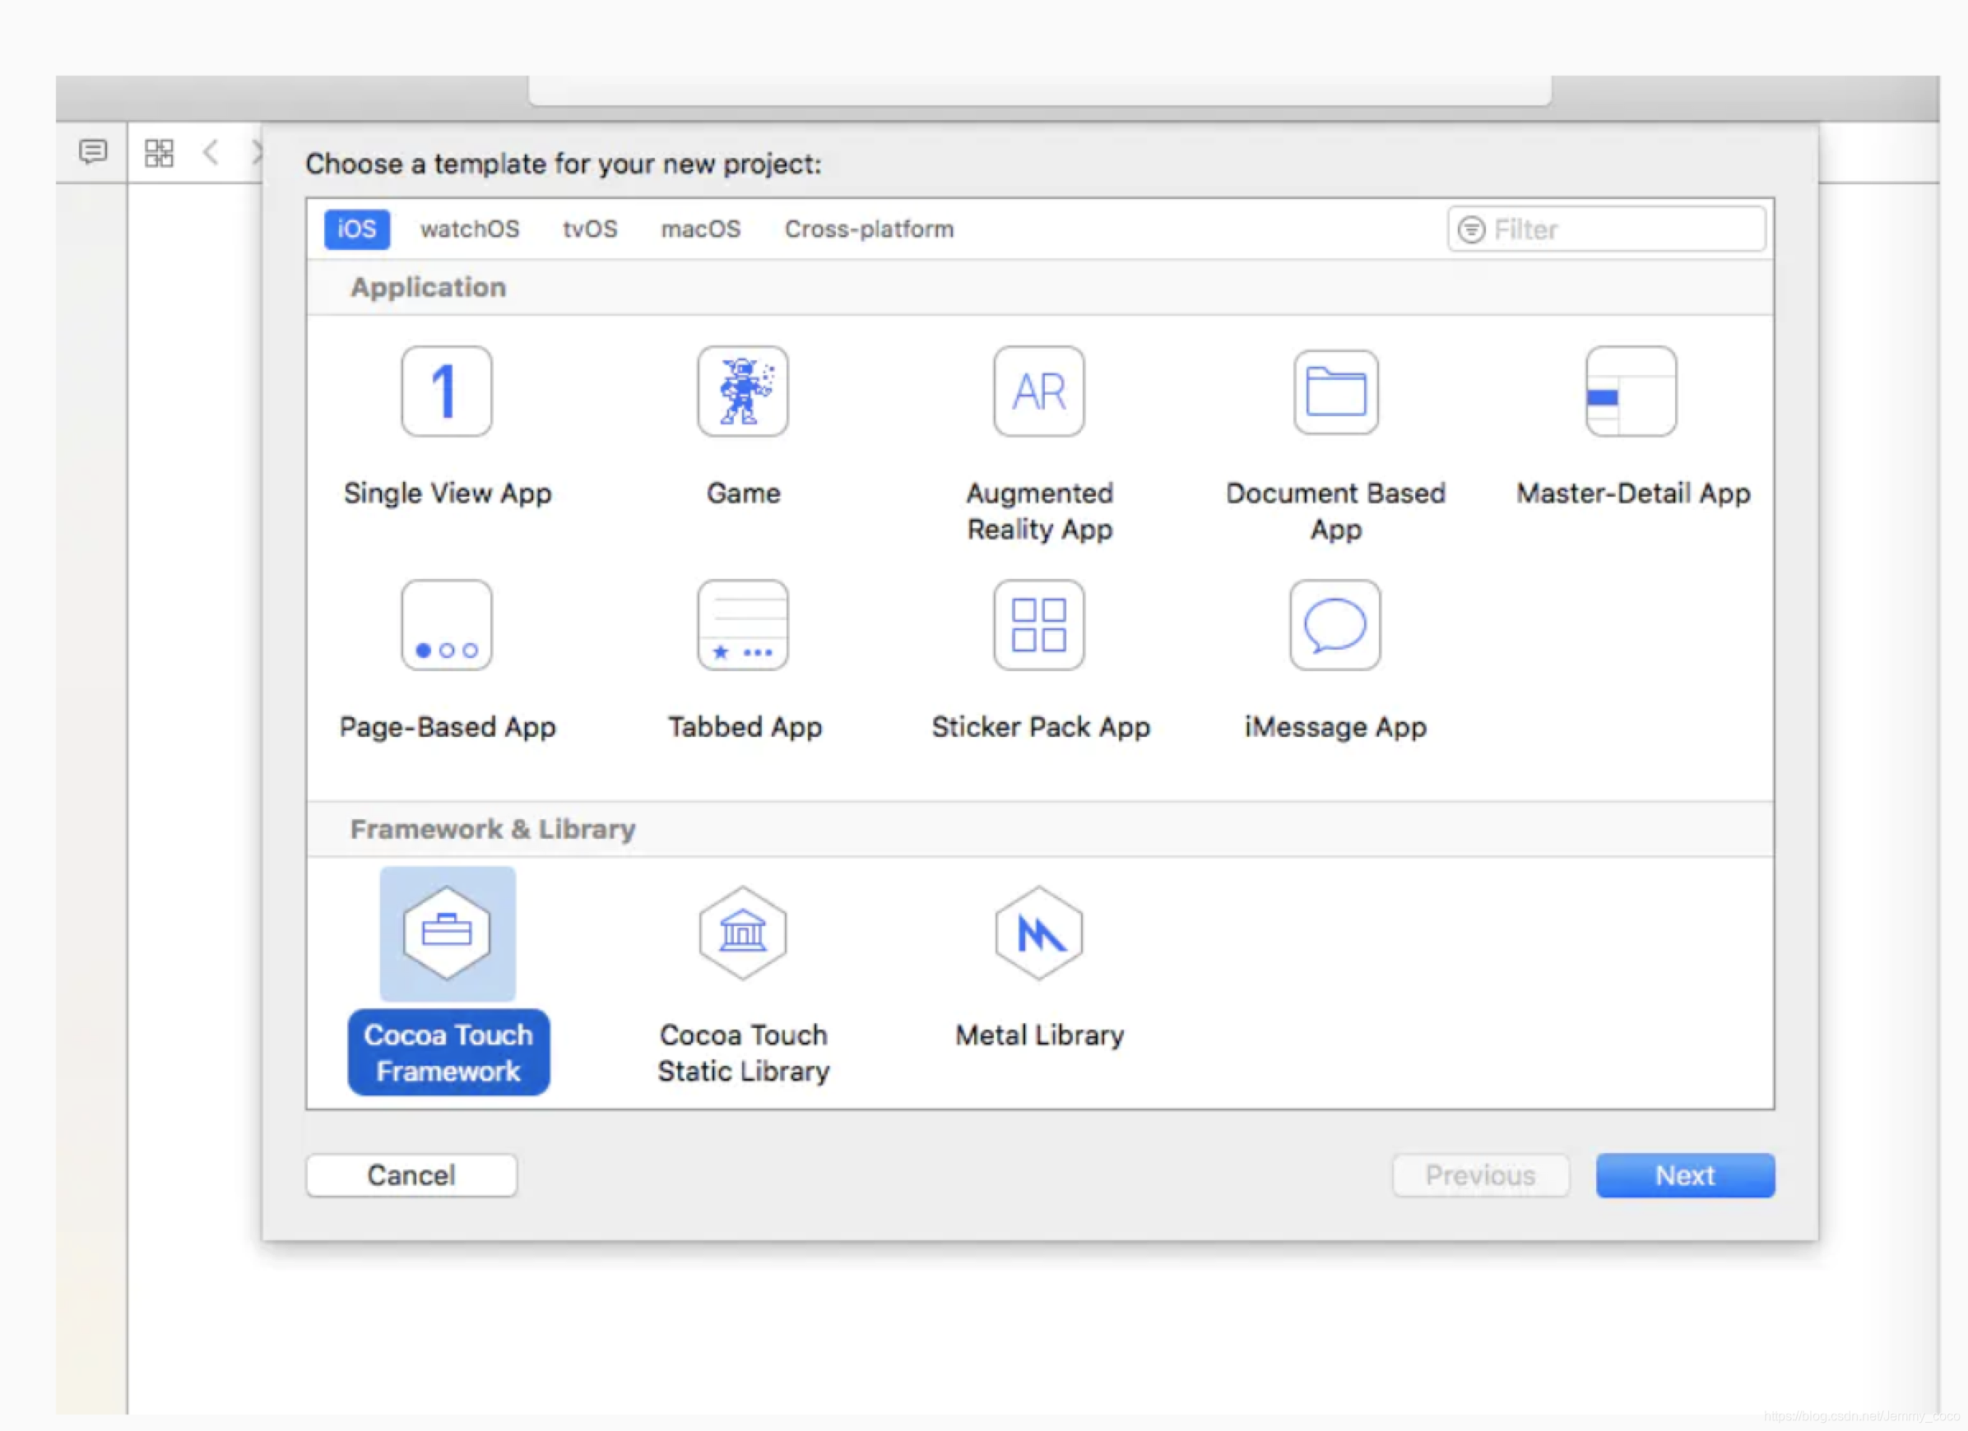Click the Cancel button
The width and height of the screenshot is (1968, 1431).
(x=411, y=1175)
